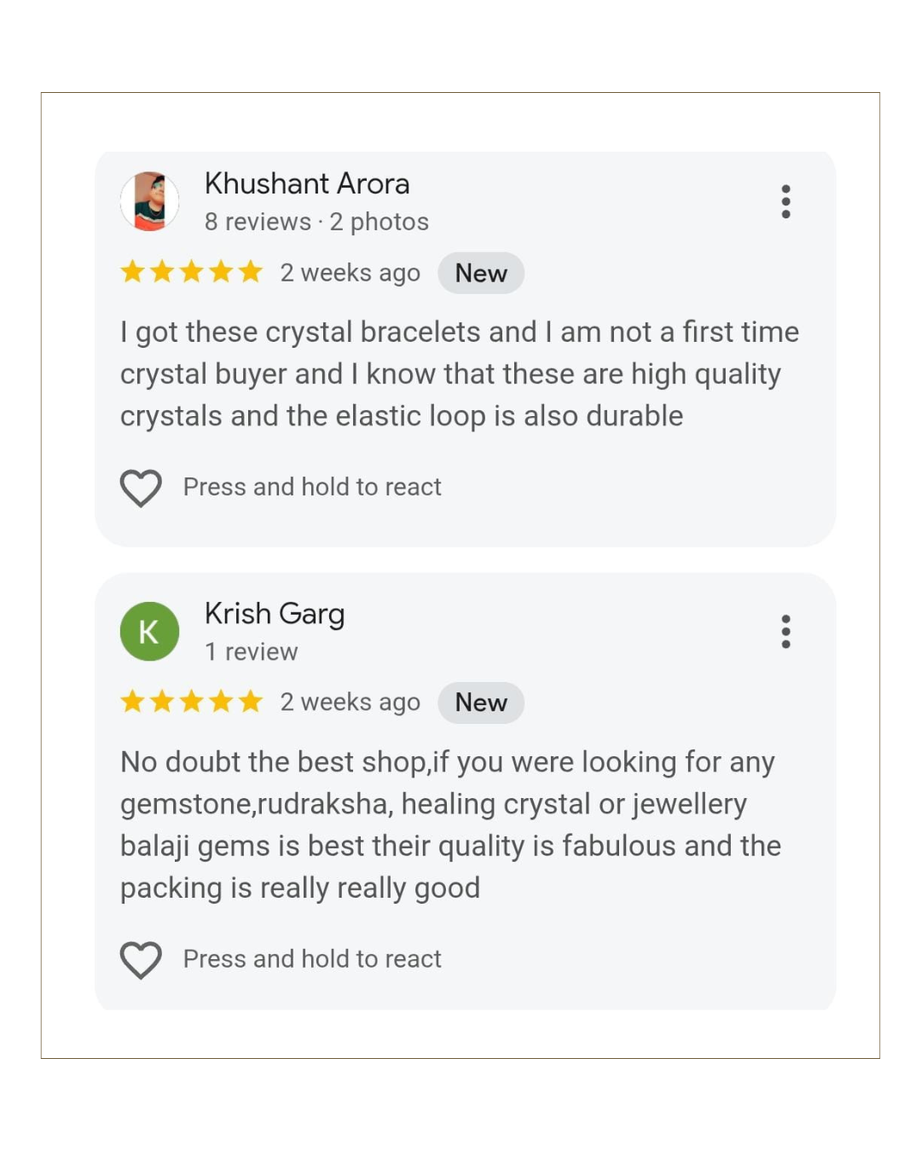Open Krish Garg's green K avatar
The height and width of the screenshot is (1151, 921).
[149, 632]
